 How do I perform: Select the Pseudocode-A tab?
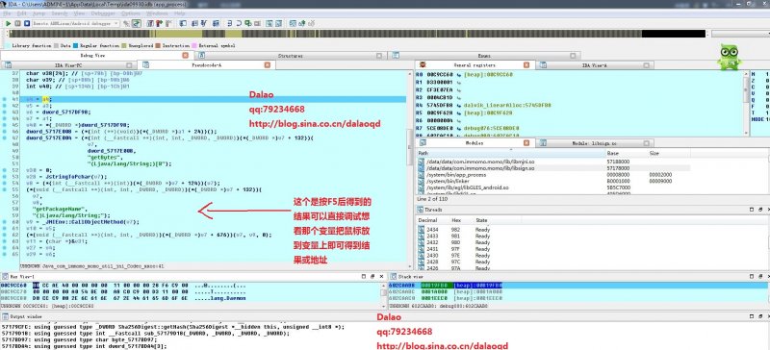[x=206, y=64]
